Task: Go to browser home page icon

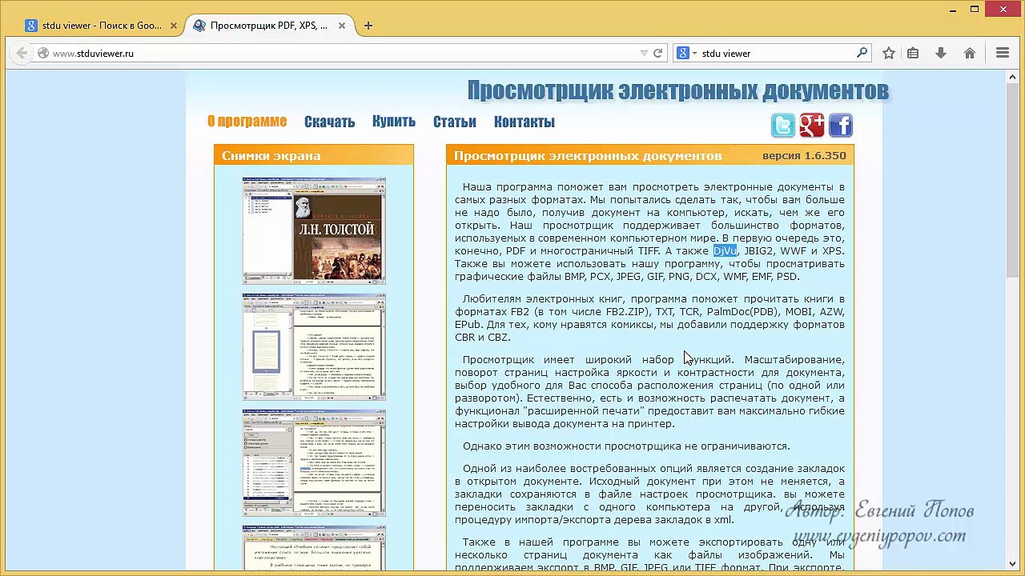Action: pos(970,53)
